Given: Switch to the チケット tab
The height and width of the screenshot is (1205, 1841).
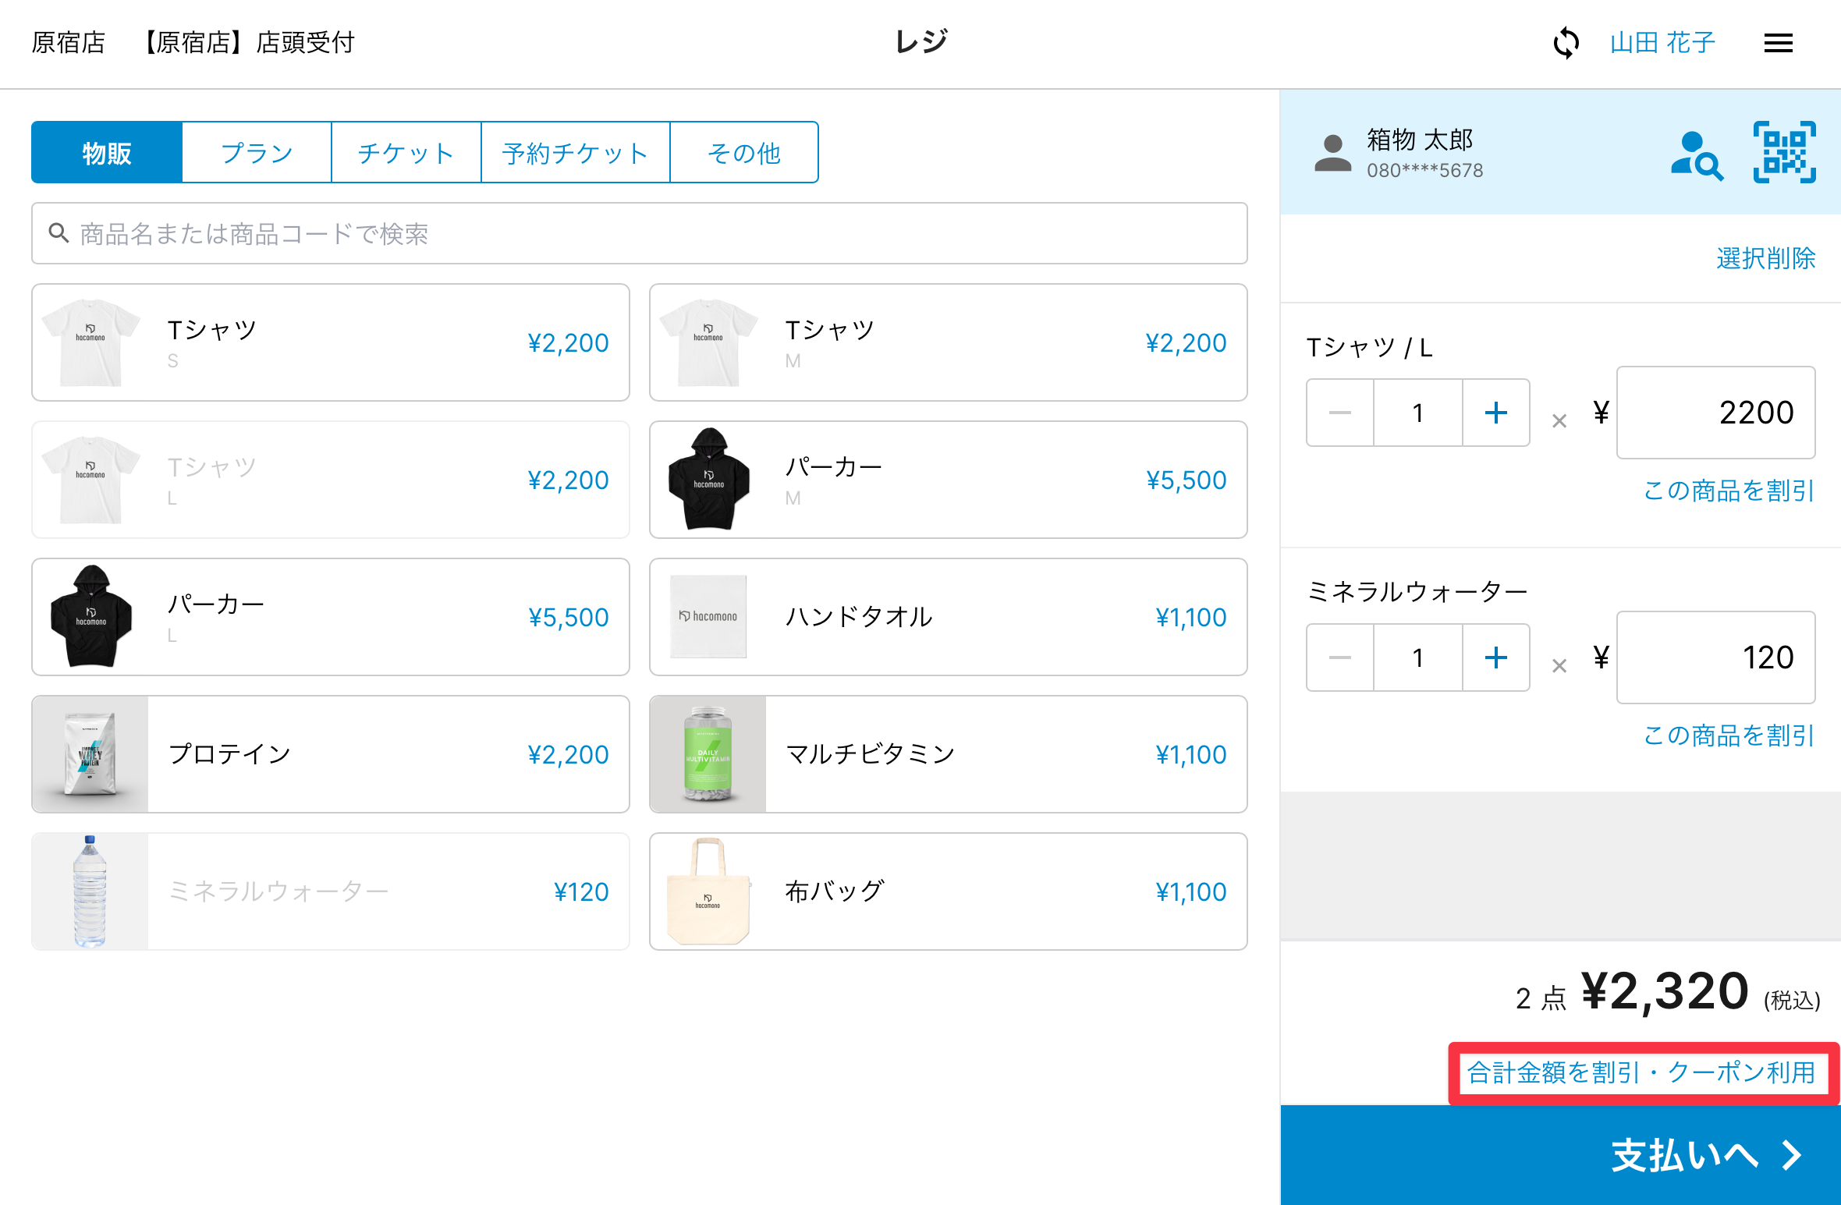Looking at the screenshot, I should tap(406, 153).
